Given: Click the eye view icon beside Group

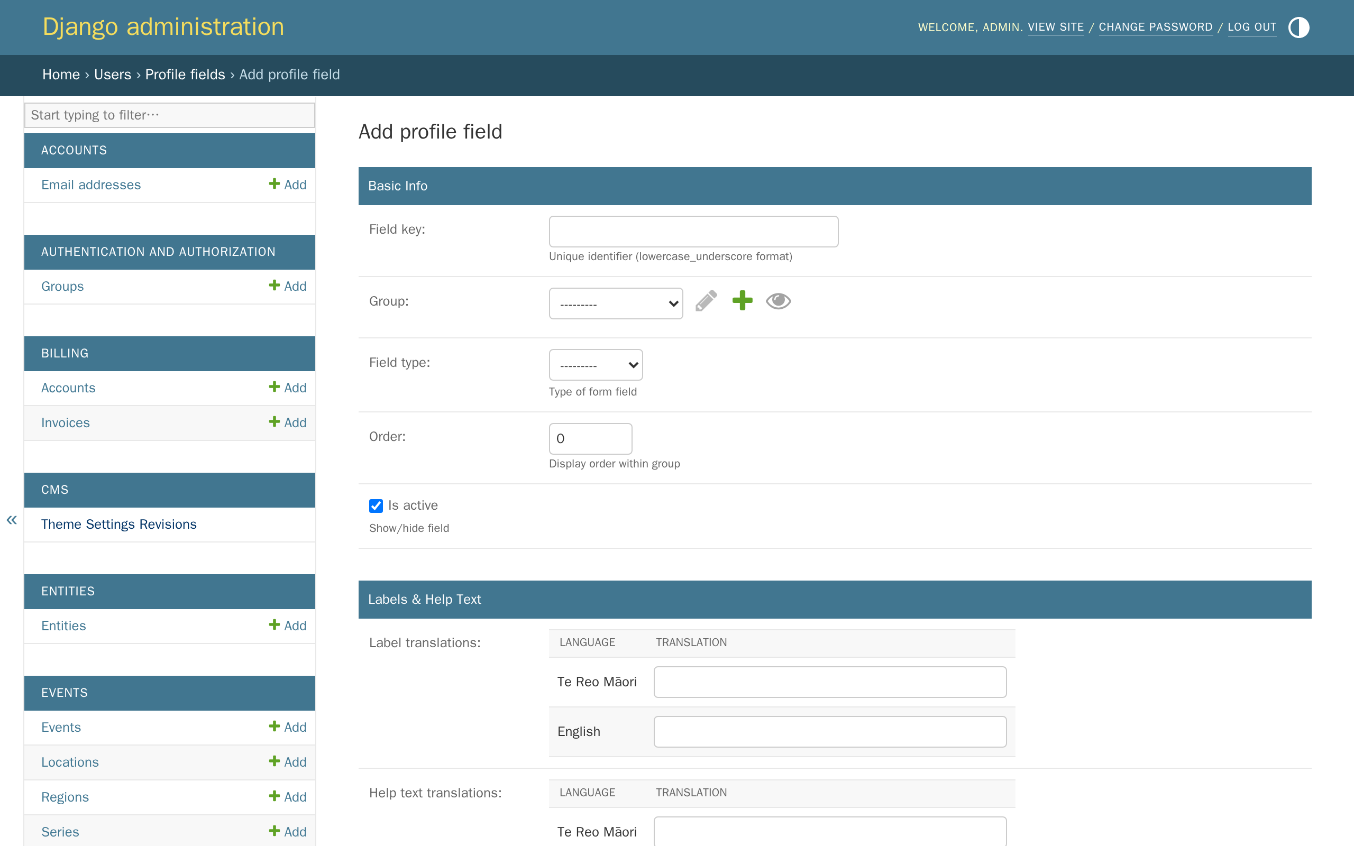Looking at the screenshot, I should [x=778, y=301].
